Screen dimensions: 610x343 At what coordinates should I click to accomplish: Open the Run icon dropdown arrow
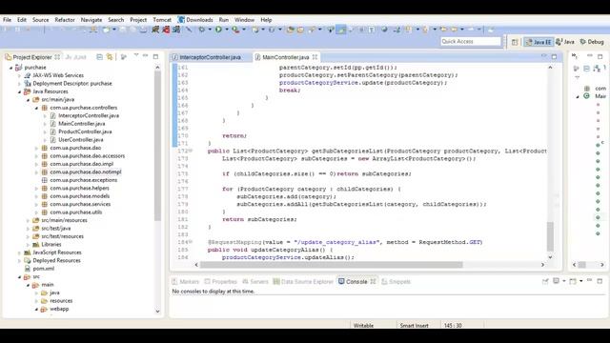[227, 30]
